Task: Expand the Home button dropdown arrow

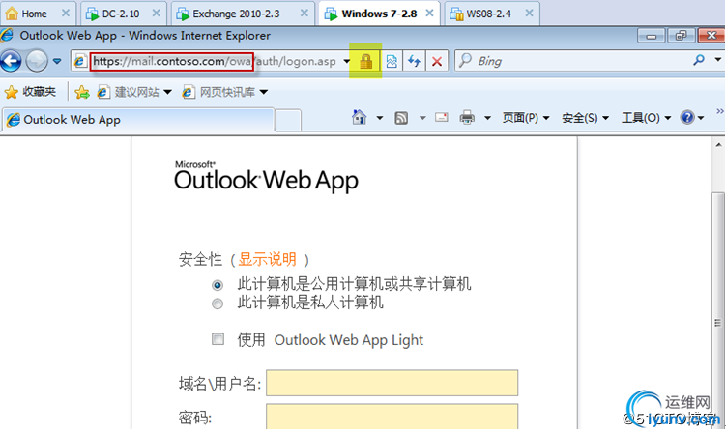Action: click(380, 118)
